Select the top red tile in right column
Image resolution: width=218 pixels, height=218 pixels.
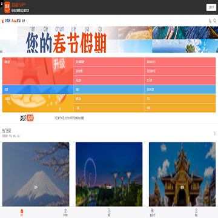[x=180, y=62]
